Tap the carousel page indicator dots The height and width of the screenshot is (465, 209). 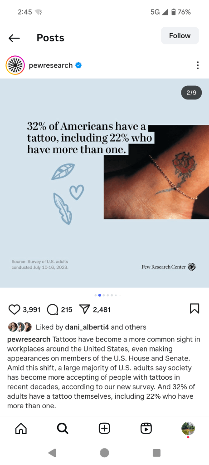pyautogui.click(x=107, y=295)
